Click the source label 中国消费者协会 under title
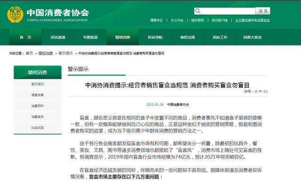The height and width of the screenshot is (185, 301). coord(178,105)
